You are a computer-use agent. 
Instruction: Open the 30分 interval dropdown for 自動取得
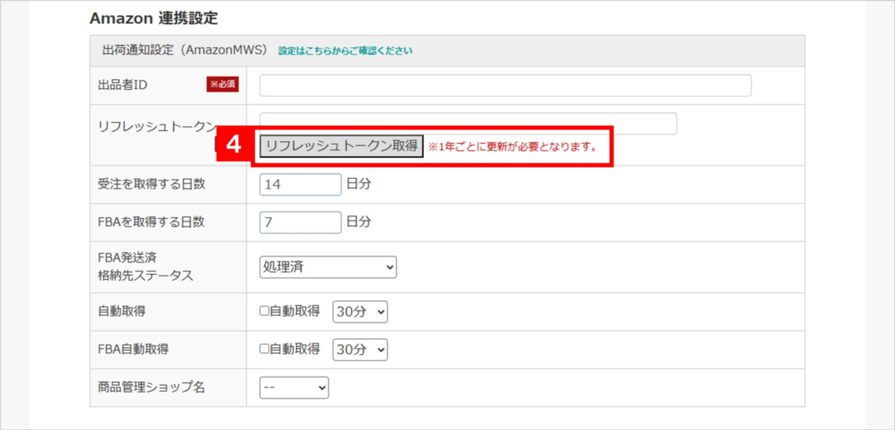point(359,311)
